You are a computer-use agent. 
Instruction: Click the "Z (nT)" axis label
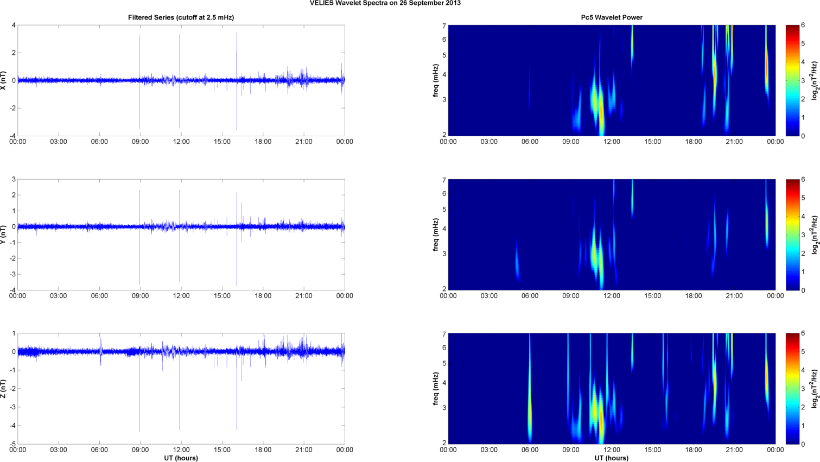(4, 389)
